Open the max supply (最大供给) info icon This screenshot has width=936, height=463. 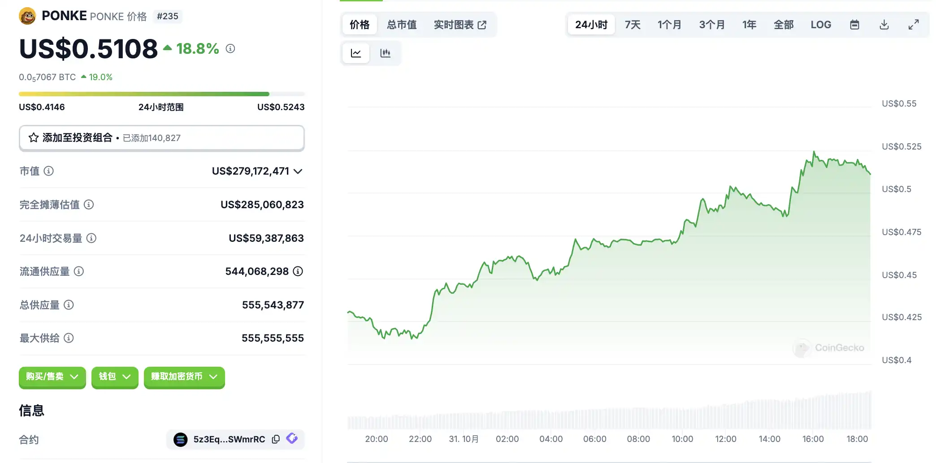(x=69, y=338)
